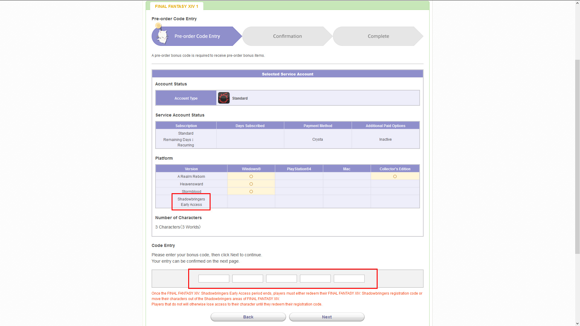Click the Inactive paid options cell

[385, 139]
